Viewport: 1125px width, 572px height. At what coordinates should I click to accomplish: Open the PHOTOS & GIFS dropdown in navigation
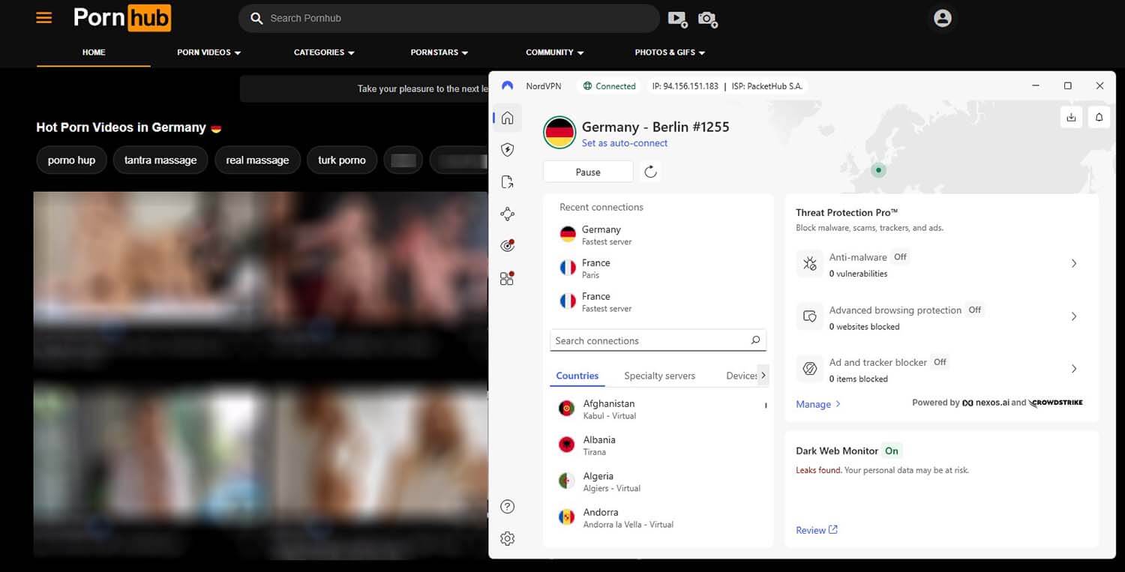click(x=670, y=52)
